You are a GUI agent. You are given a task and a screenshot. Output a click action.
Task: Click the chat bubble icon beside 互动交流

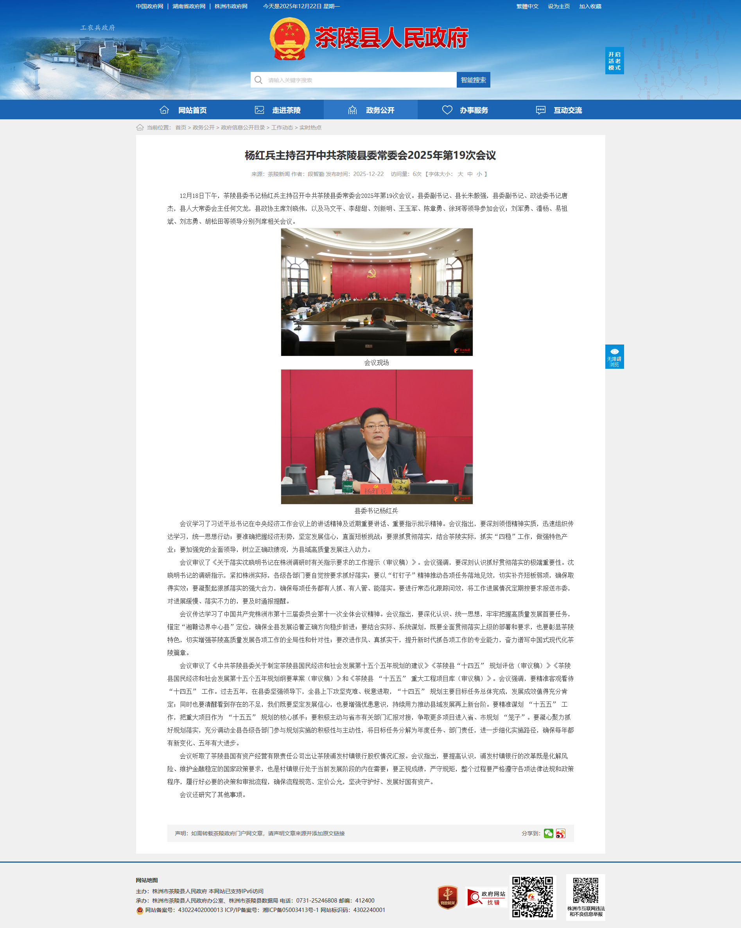click(x=540, y=110)
